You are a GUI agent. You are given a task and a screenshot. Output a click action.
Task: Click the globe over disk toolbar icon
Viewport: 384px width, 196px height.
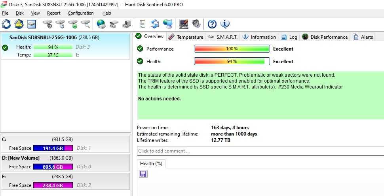point(101,24)
